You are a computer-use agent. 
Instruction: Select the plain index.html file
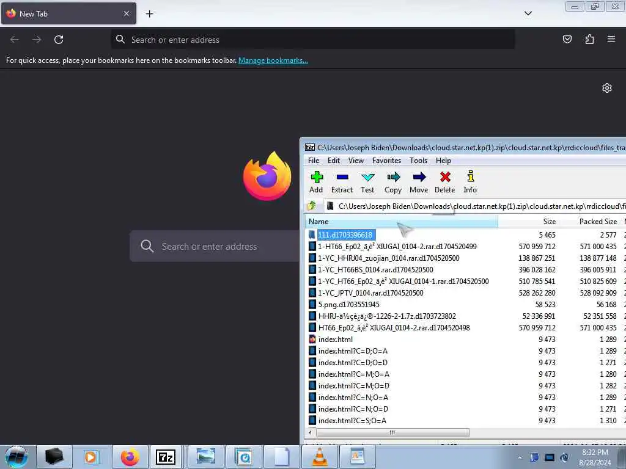click(x=336, y=340)
